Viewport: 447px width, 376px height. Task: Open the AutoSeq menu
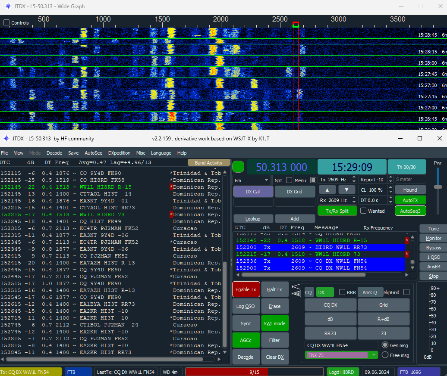pyautogui.click(x=93, y=153)
